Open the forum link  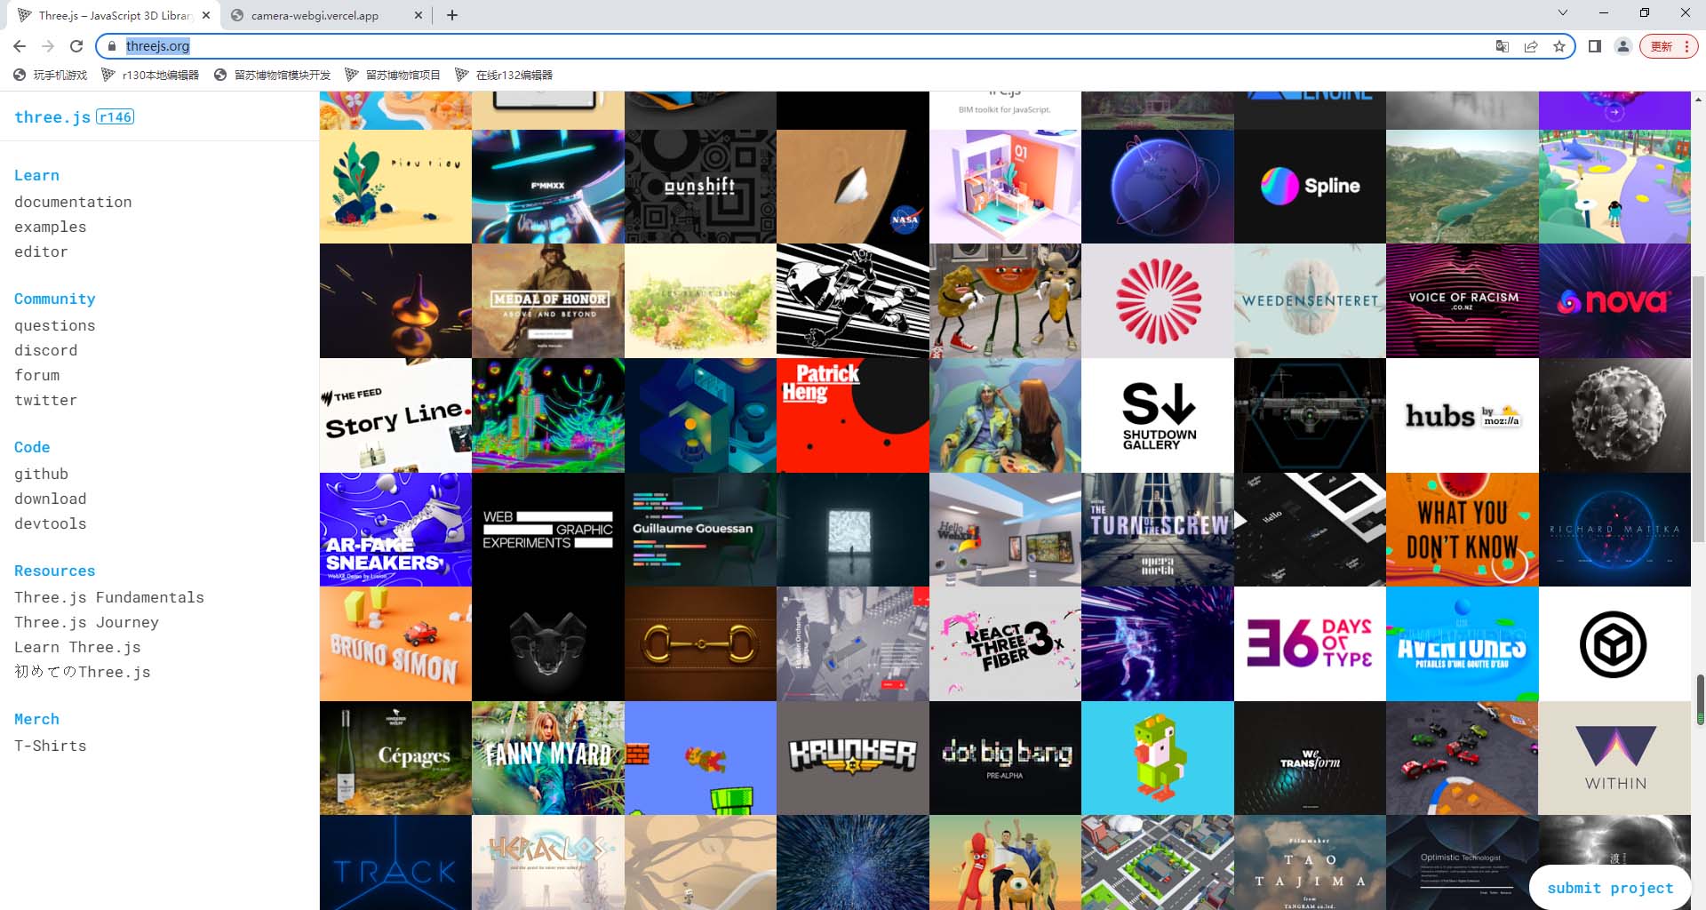36,375
